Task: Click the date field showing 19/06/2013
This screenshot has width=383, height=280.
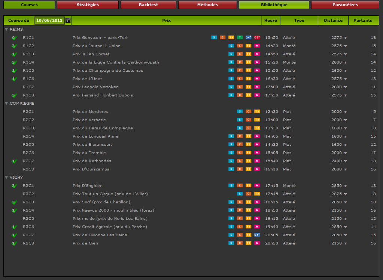Action: coord(49,21)
